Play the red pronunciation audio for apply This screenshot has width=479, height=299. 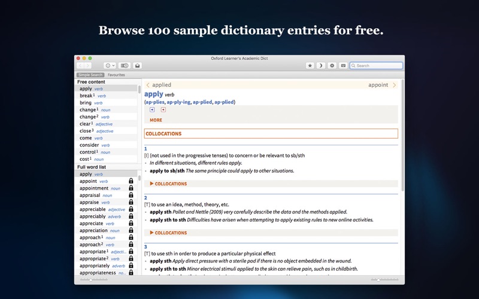click(163, 110)
